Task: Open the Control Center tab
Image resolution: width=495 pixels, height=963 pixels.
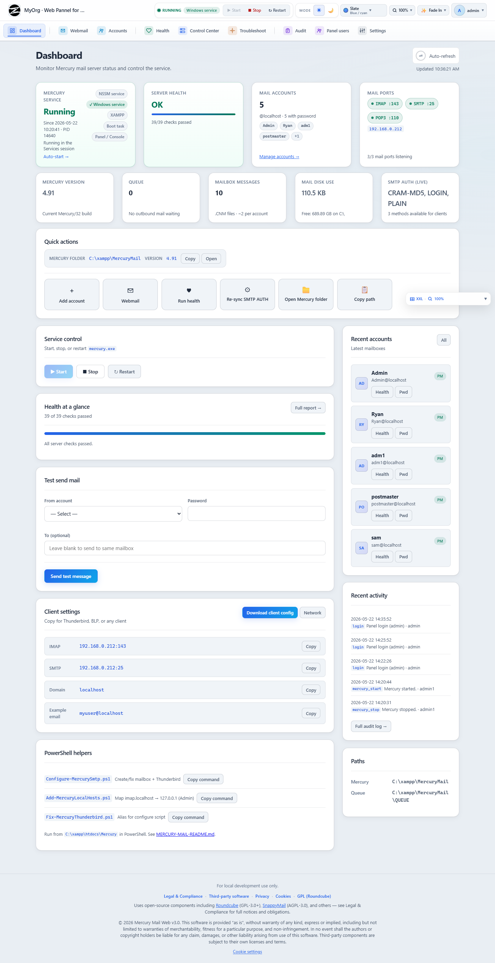Action: pyautogui.click(x=199, y=31)
